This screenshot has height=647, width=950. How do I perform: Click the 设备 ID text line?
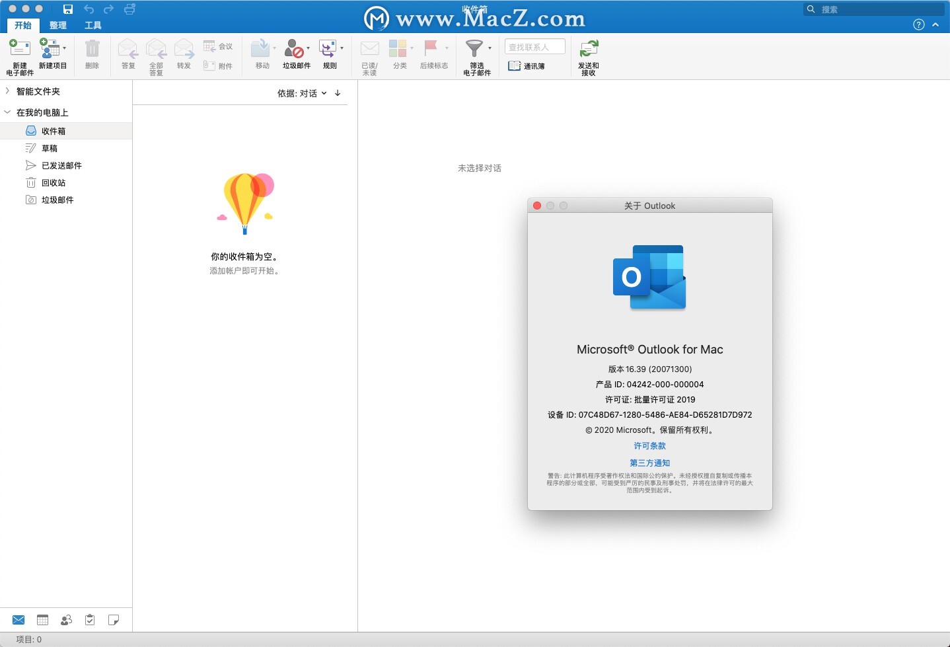pos(650,415)
